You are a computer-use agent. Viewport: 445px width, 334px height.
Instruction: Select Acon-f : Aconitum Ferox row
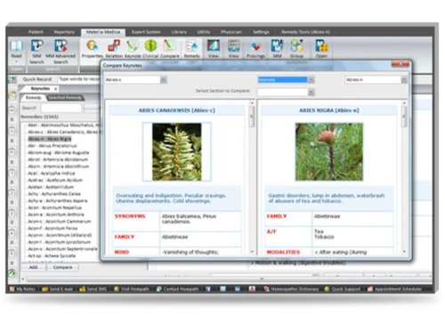tap(53, 228)
